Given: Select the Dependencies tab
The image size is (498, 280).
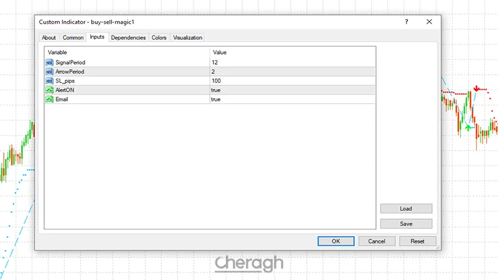Looking at the screenshot, I should [x=128, y=38].
